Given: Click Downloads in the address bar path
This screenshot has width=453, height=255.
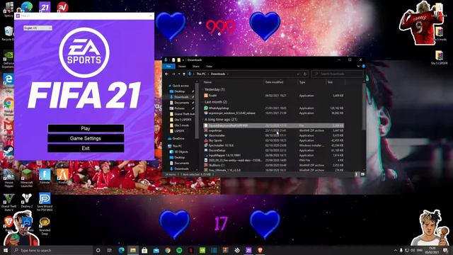Looking at the screenshot, I should (218, 74).
